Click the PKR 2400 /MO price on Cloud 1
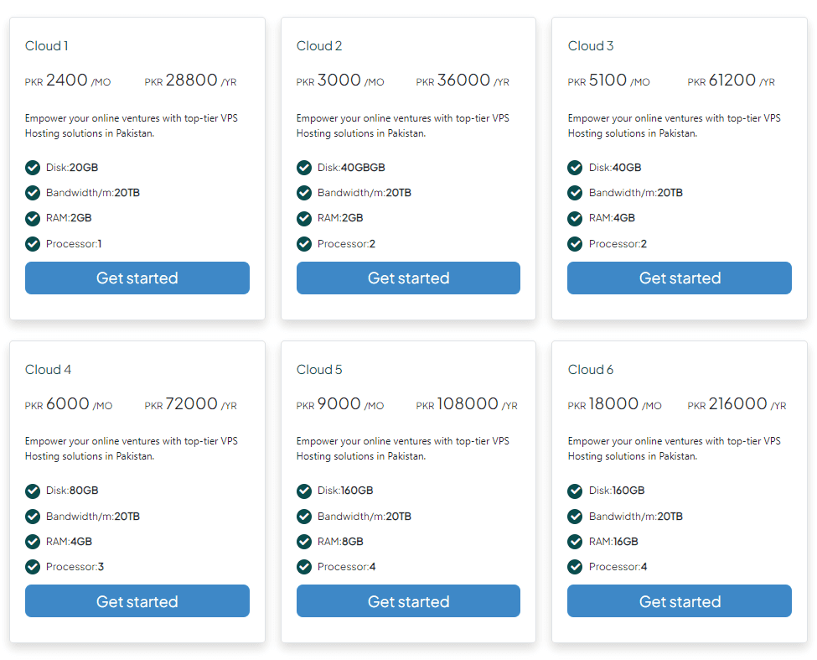This screenshot has height=660, width=817. click(x=69, y=81)
